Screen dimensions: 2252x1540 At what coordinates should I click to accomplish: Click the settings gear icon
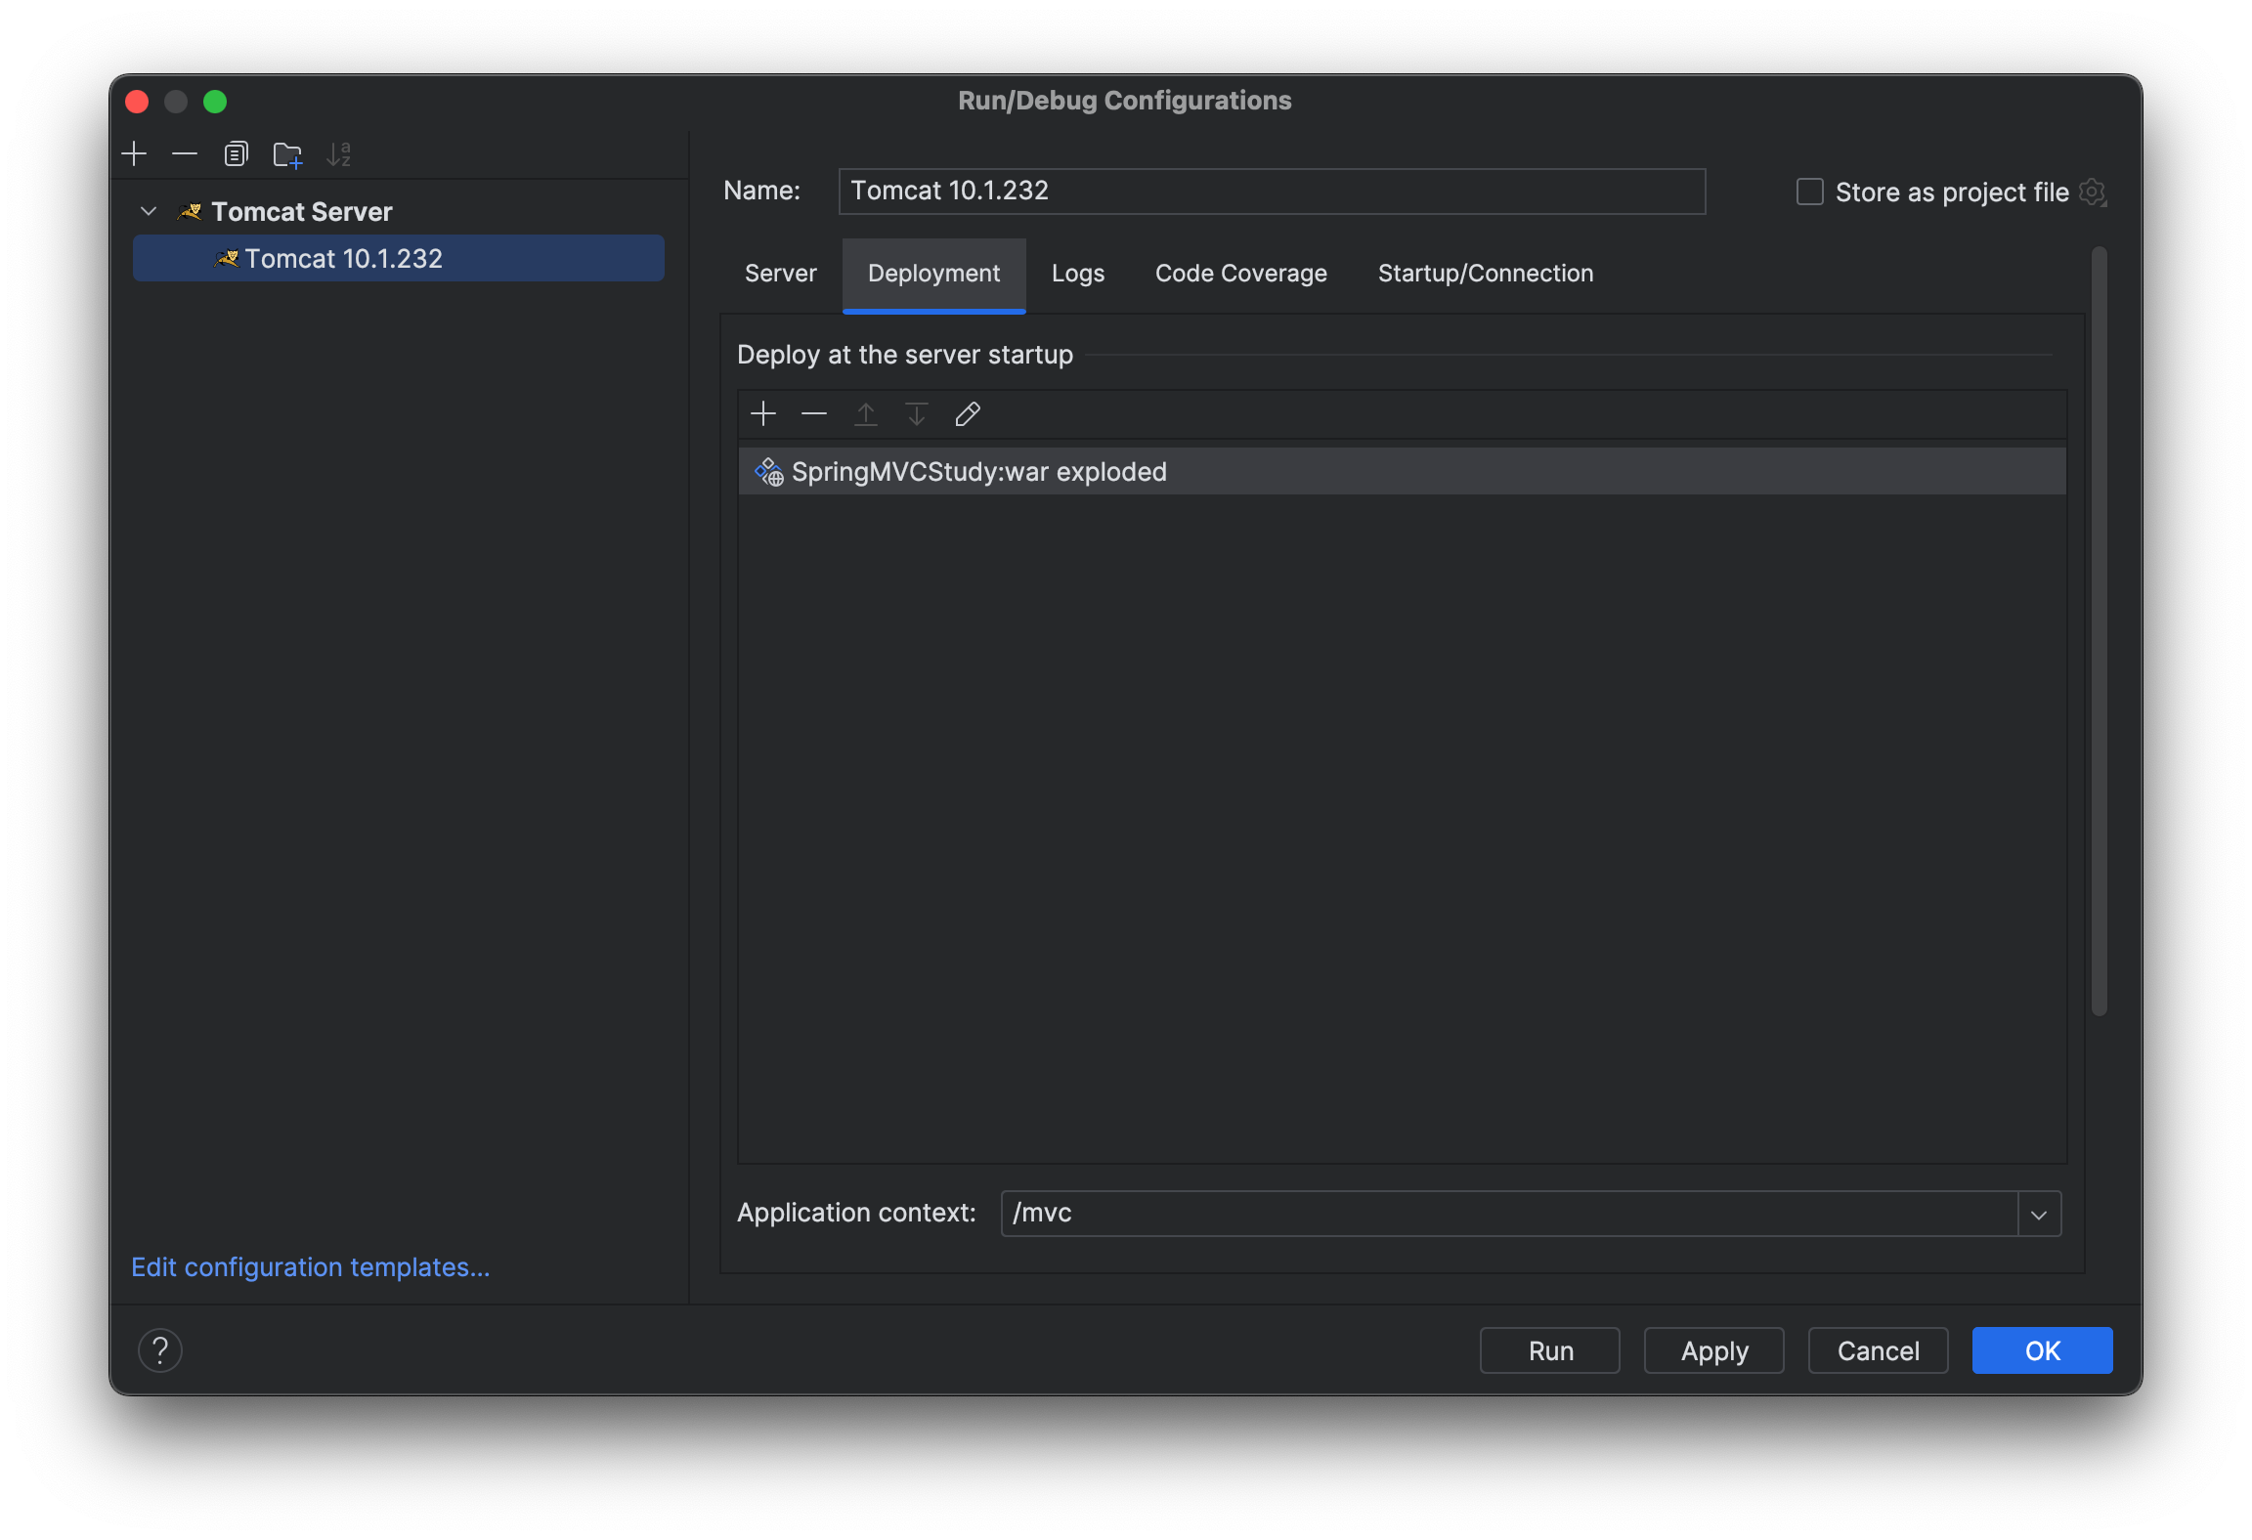point(2093,192)
